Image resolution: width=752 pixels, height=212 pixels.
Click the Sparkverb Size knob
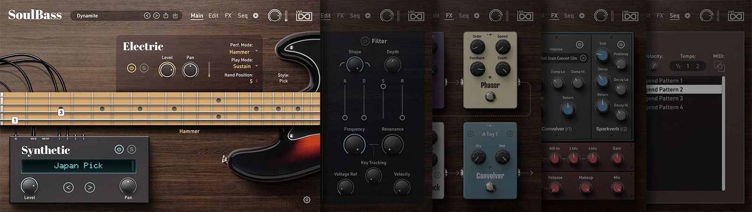(x=602, y=55)
